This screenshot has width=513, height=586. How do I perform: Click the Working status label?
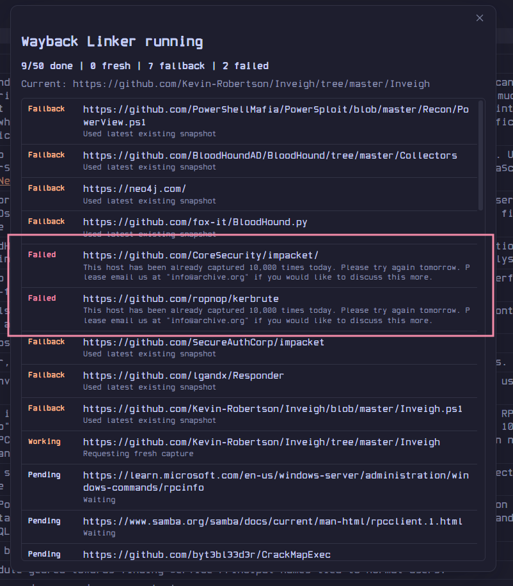point(44,441)
